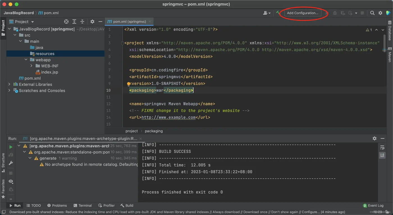Click Select Opened File target icon
The image size is (393, 215).
tap(66, 22)
